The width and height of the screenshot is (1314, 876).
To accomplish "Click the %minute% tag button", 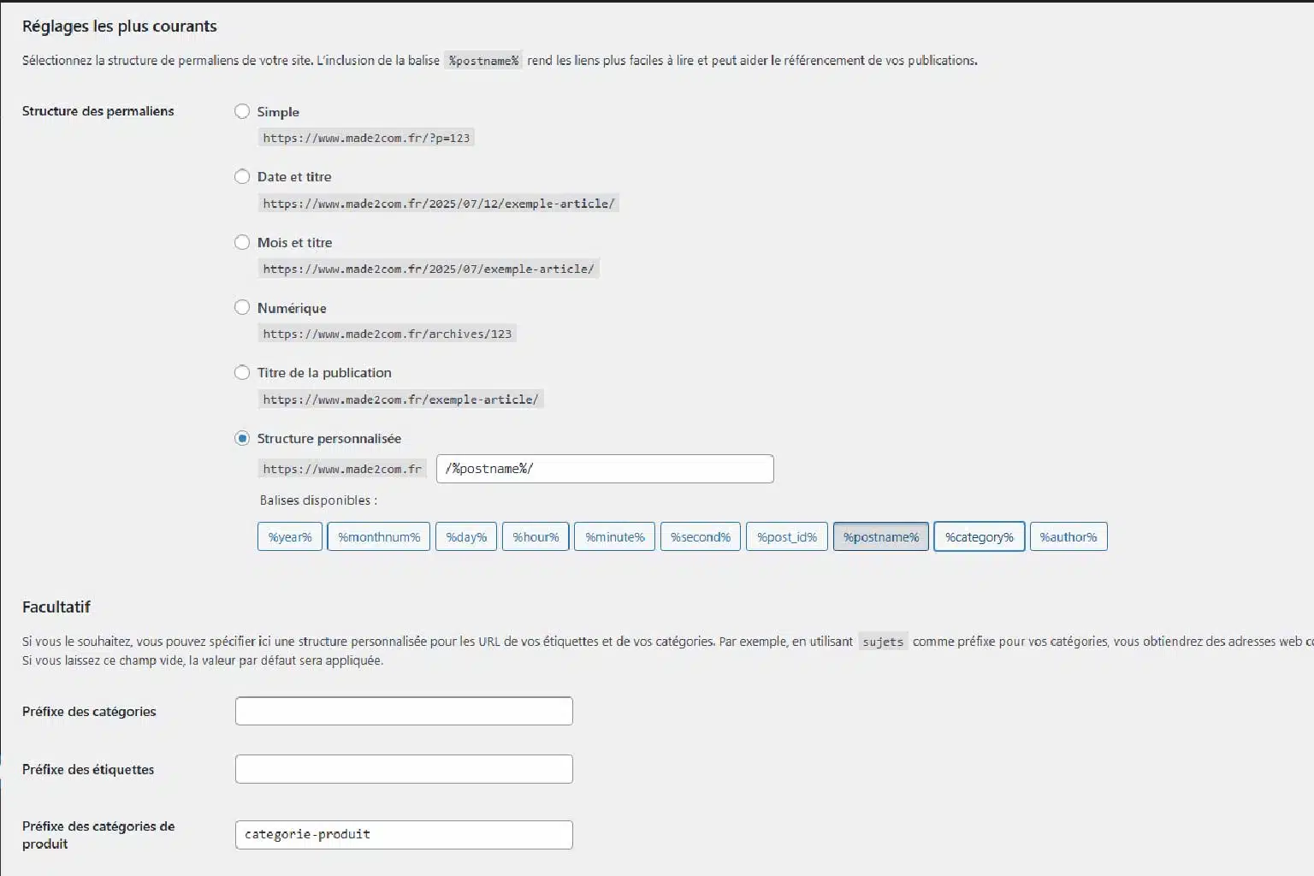I will coord(615,536).
